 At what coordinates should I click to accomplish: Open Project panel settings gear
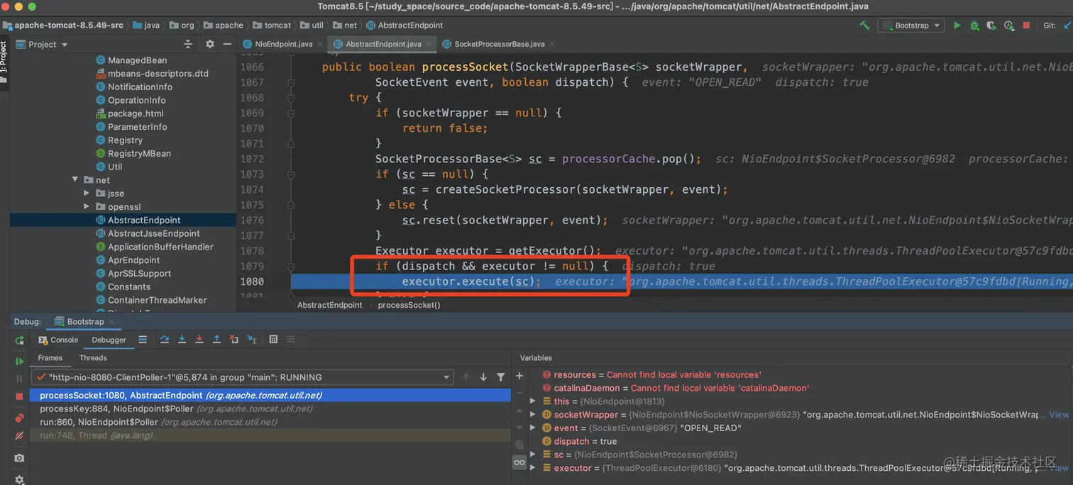point(210,44)
